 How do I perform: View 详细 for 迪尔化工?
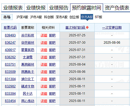tap(44, 79)
